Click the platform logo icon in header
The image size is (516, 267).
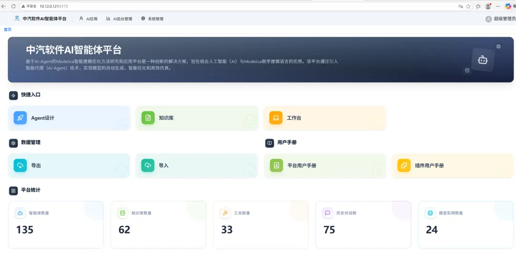[x=17, y=19]
